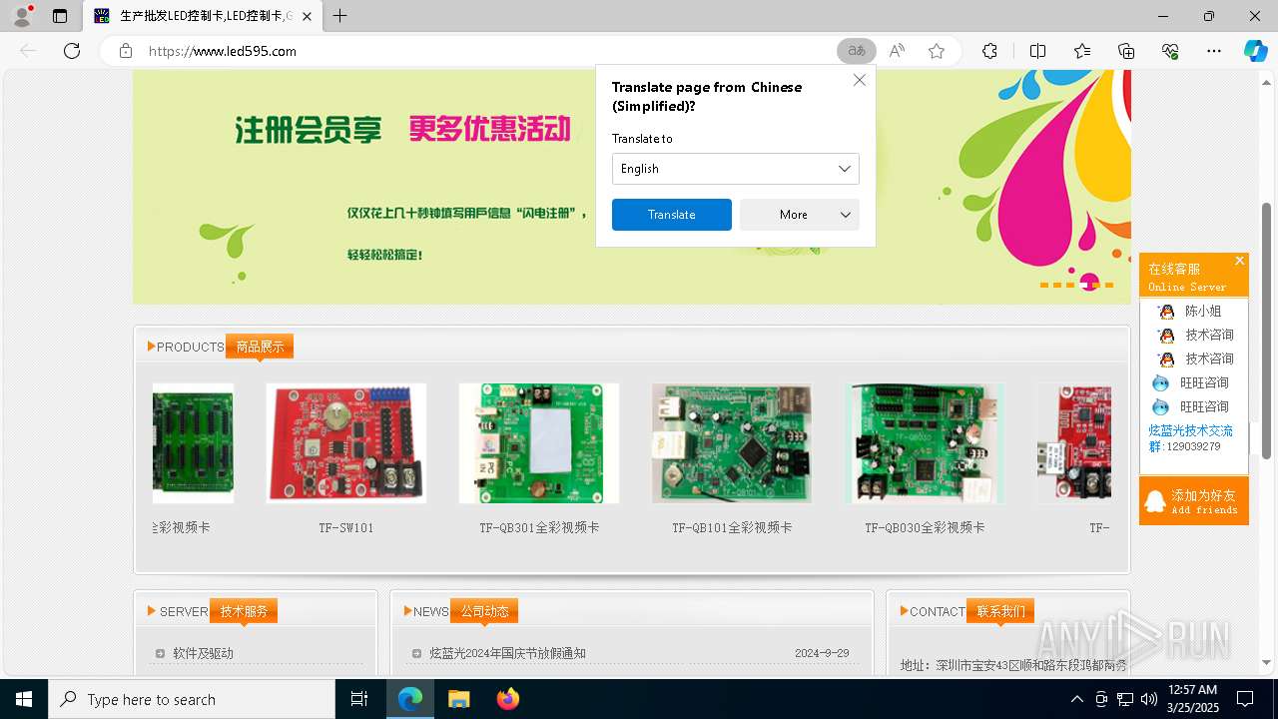Open File Explorer from taskbar
This screenshot has height=719, width=1278.
458,699
